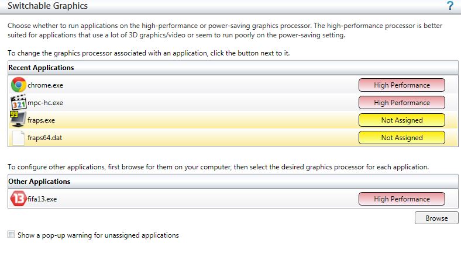Screen dimensions: 461x275
Task: Click the Other Applications header
Action: [x=233, y=182]
